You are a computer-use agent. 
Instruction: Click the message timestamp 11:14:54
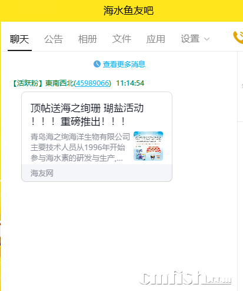130,83
